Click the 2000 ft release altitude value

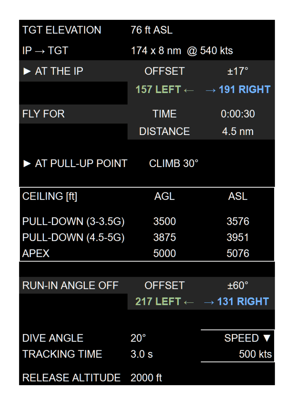pyautogui.click(x=146, y=378)
